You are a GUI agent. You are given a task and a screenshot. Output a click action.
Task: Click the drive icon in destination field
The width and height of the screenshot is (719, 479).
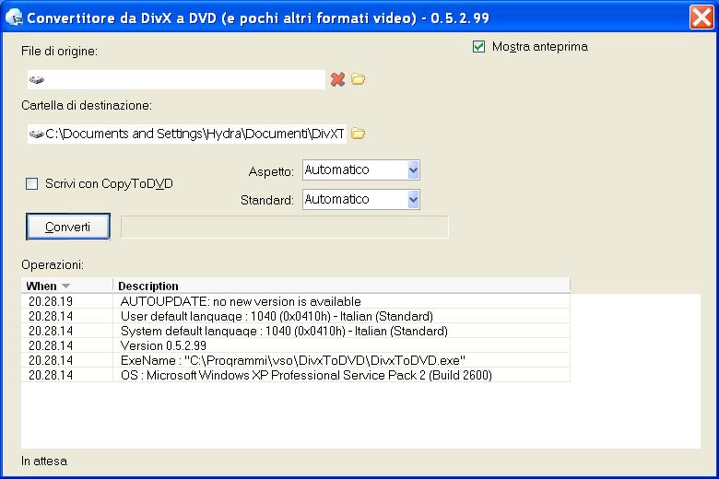[37, 134]
